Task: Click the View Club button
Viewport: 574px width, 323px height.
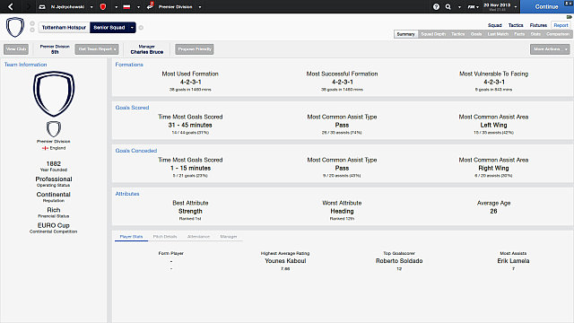Action: pos(16,49)
